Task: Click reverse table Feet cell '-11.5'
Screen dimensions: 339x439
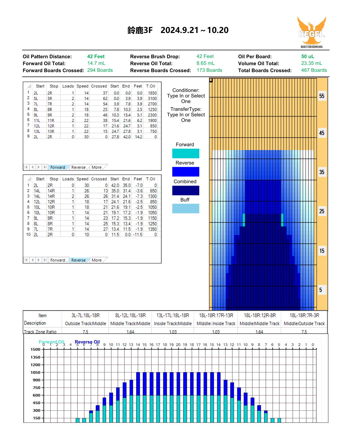Action: tap(138, 235)
